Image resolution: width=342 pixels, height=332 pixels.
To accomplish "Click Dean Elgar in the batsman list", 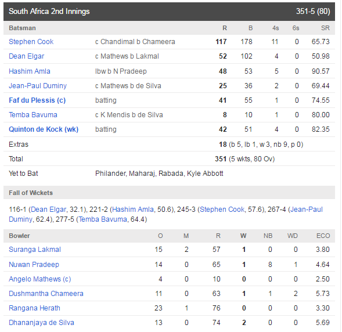I will point(26,56).
